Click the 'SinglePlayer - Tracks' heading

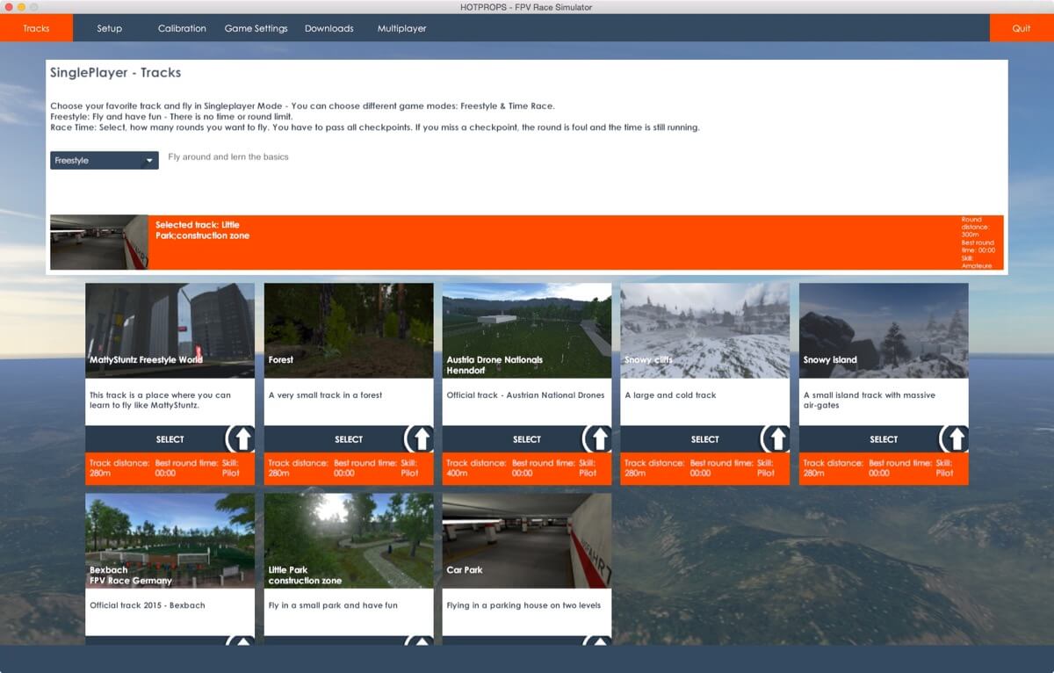pyautogui.click(x=115, y=72)
